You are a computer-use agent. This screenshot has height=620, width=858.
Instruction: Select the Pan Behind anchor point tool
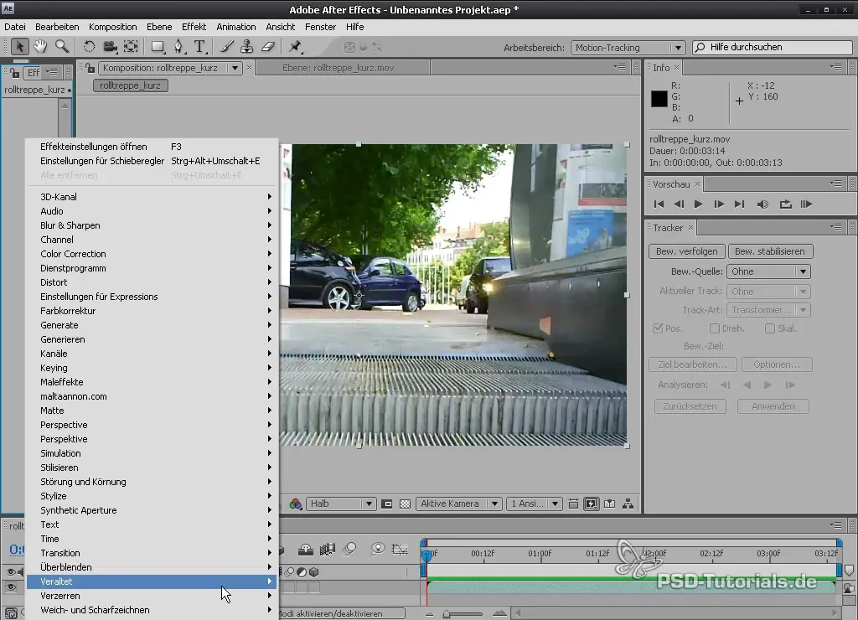pos(131,47)
